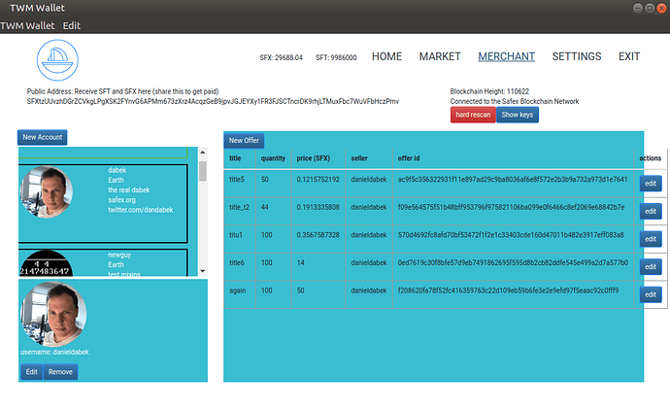
Task: Click the Blockchain Height: 110622 text
Action: point(489,91)
